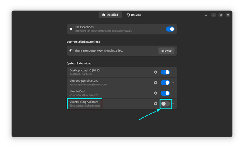This screenshot has height=150, width=244.
Task: Click Browse button in User-Installed Extensions
Action: [x=166, y=50]
